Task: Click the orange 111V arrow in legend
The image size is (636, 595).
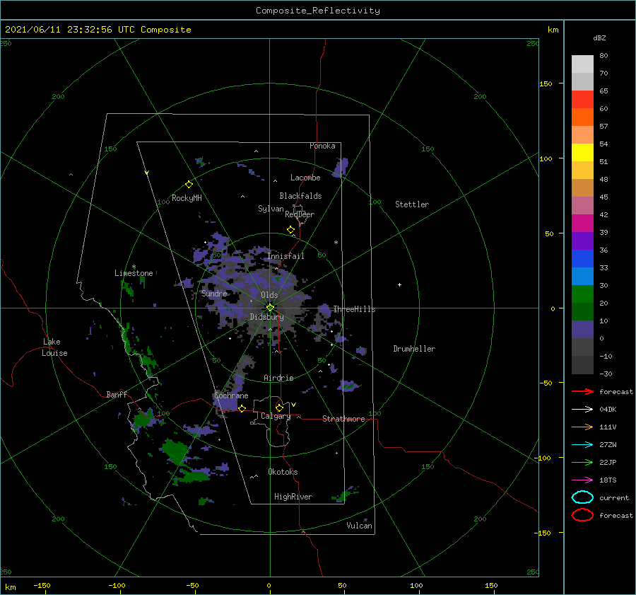Action: (582, 427)
